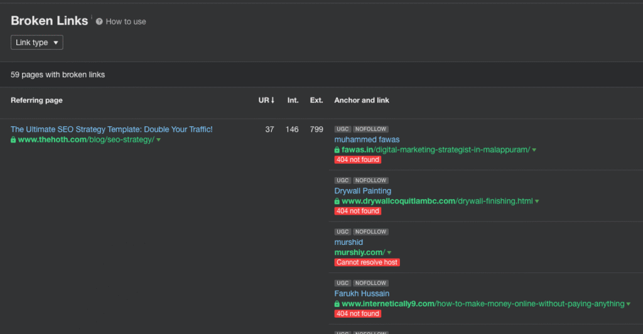
Task: Expand the fawas.in URL dropdown arrow
Action: (x=534, y=150)
